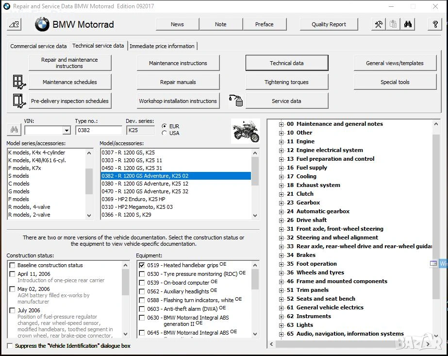This screenshot has width=448, height=356.
Task: Click the binoculars VIN search icon
Action: [14, 130]
